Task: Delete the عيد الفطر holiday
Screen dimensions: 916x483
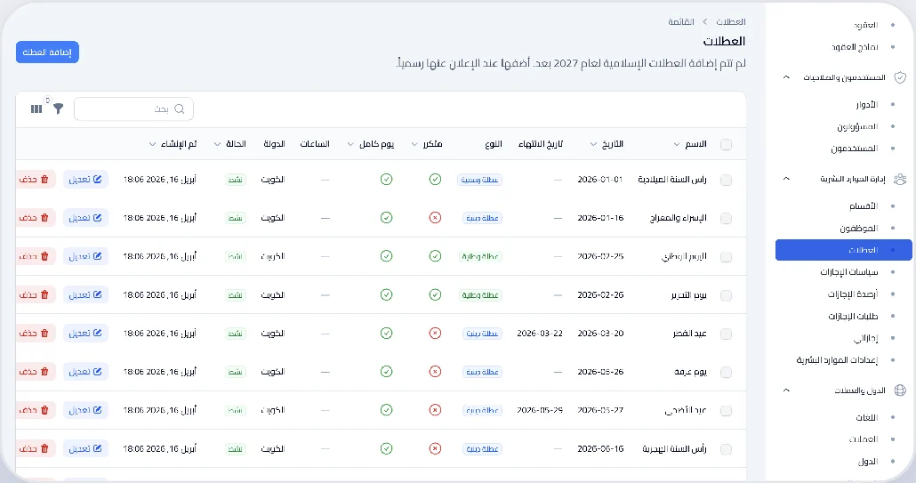Action: (35, 334)
